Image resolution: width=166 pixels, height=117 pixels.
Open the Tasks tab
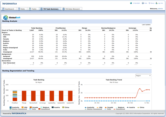tap(33, 9)
